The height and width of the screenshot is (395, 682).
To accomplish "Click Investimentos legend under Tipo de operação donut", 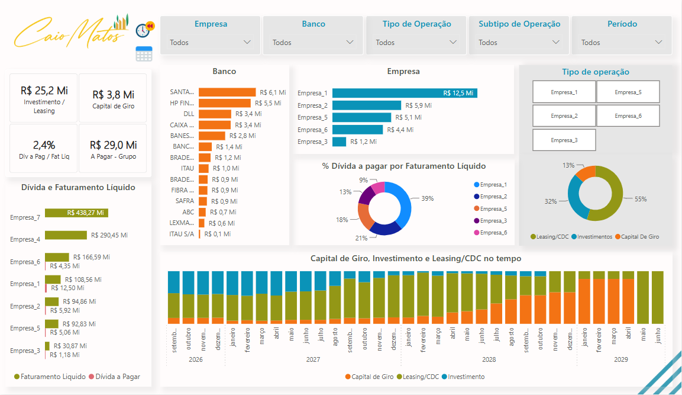I will pyautogui.click(x=592, y=237).
